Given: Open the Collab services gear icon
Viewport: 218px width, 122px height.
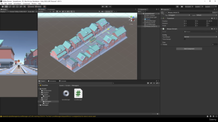Looking at the screenshot, I should coord(177,6).
